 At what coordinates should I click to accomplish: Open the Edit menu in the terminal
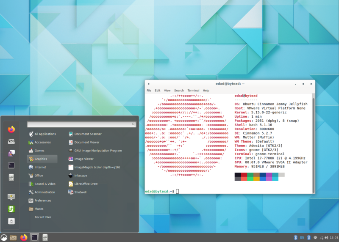(157, 91)
